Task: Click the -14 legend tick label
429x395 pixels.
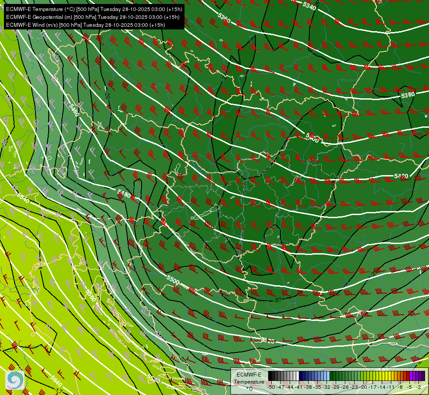Action: point(382,388)
